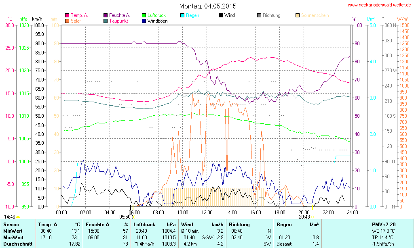Click the purple Feuchte A. legend square
The image size is (414, 248).
[106, 15]
